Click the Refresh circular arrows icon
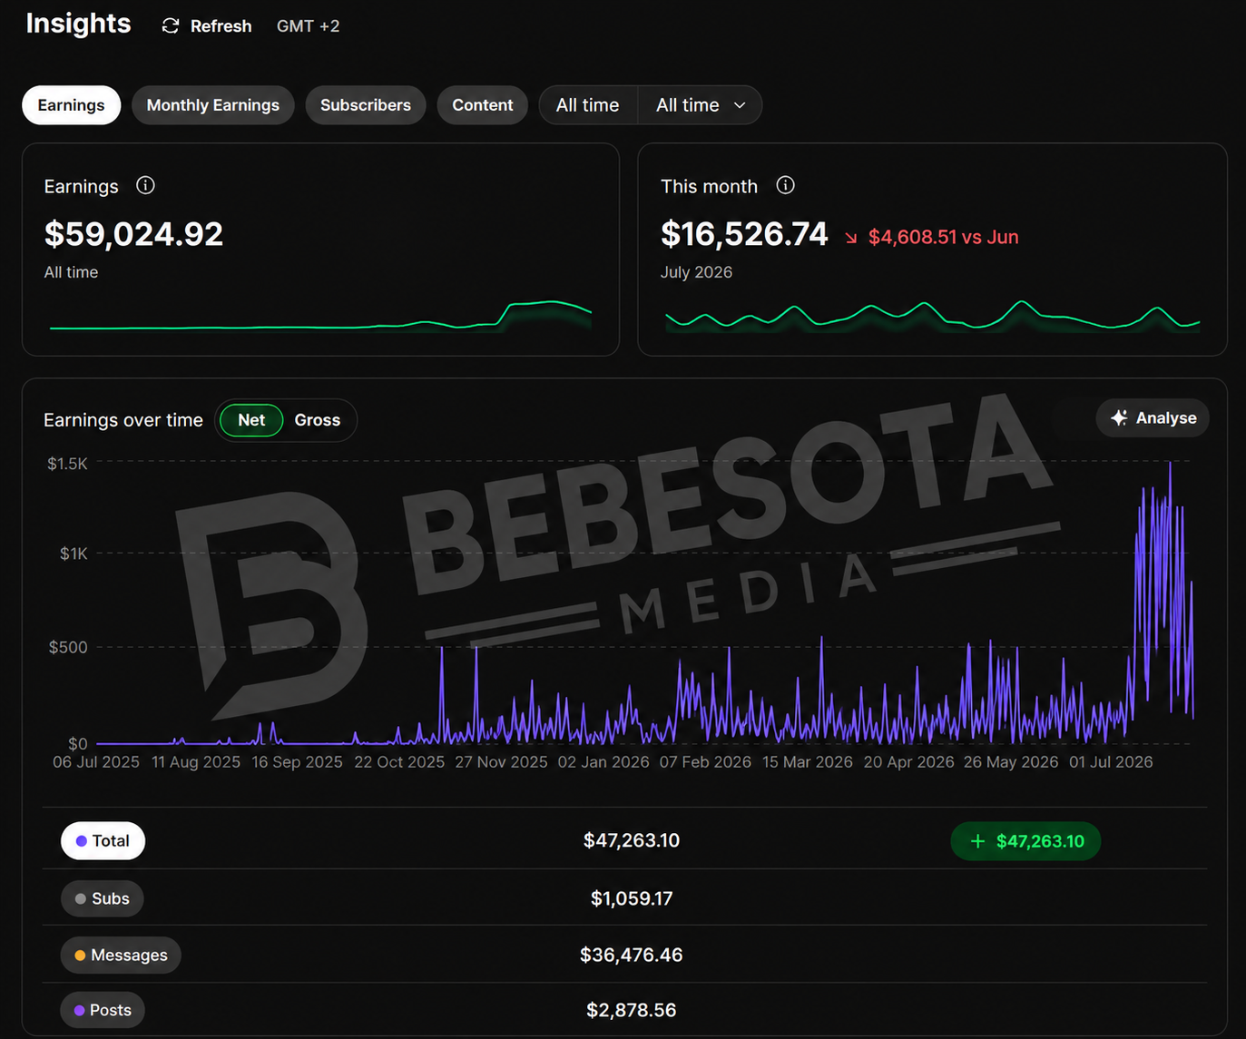 [x=170, y=26]
